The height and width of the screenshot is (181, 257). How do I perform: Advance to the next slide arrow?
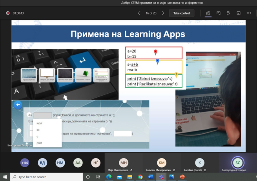[163, 13]
